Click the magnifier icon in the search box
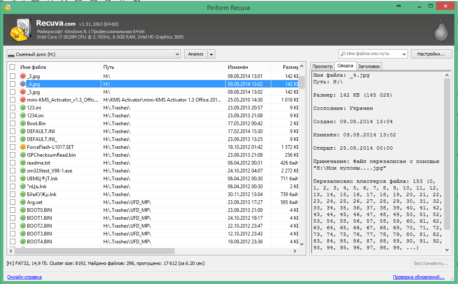The width and height of the screenshot is (458, 284). 343,54
